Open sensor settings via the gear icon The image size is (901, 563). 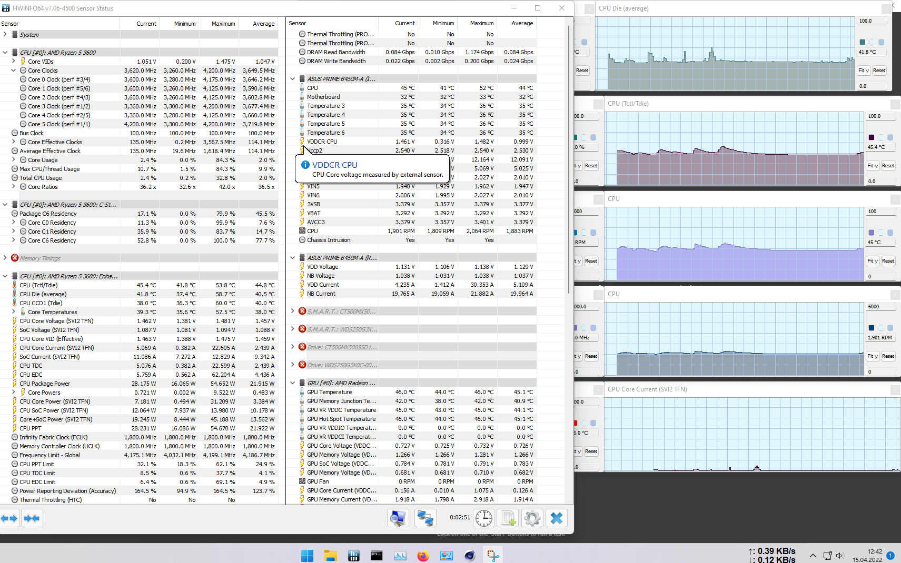532,518
